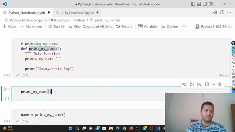Open cell toolbar more actions ellipsis

[213, 84]
